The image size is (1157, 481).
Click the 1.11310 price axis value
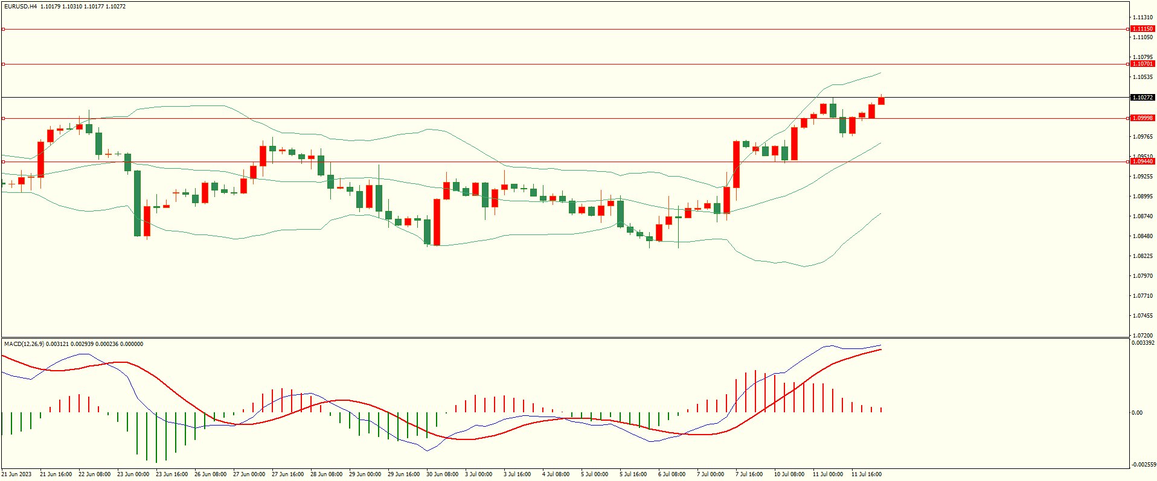pyautogui.click(x=1143, y=17)
